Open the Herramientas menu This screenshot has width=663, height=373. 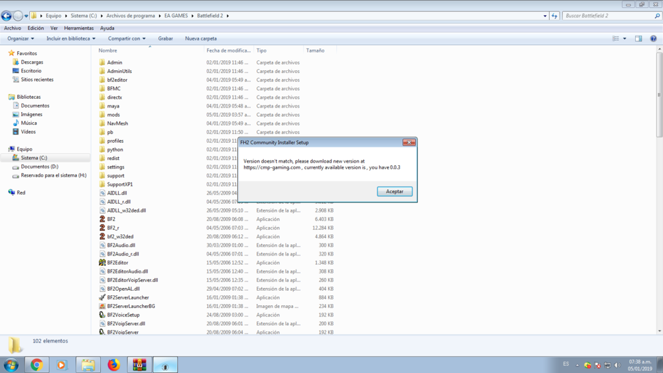point(79,29)
